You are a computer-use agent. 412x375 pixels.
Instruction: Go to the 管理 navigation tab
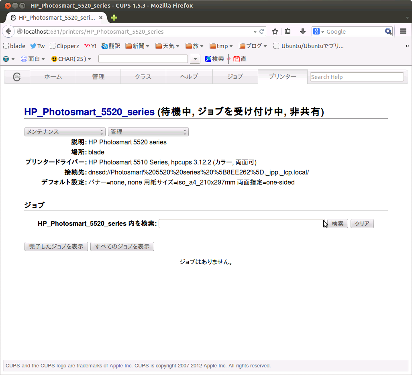point(98,77)
